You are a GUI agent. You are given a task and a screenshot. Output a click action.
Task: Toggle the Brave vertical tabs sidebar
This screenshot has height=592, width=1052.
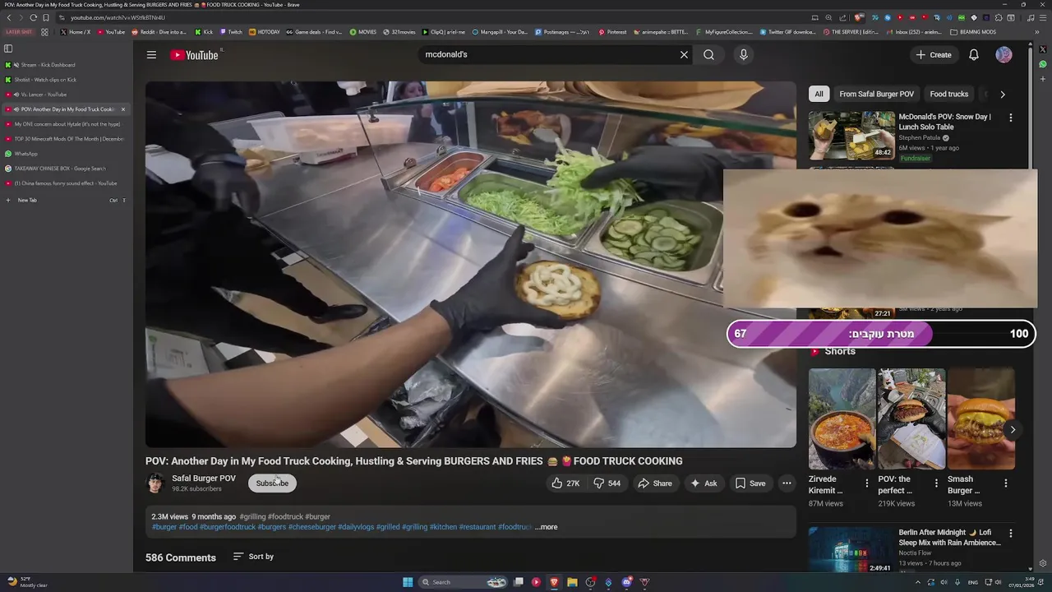pyautogui.click(x=8, y=49)
